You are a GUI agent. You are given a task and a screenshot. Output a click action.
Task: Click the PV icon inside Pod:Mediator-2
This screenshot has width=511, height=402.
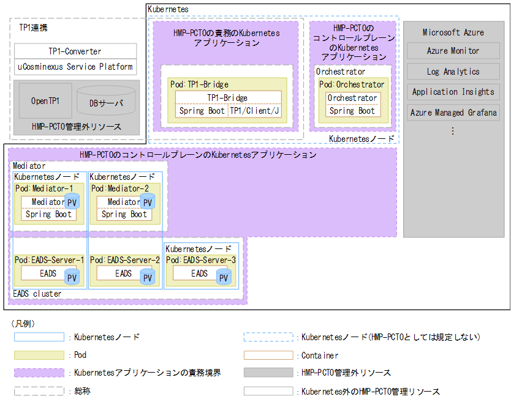(x=148, y=201)
